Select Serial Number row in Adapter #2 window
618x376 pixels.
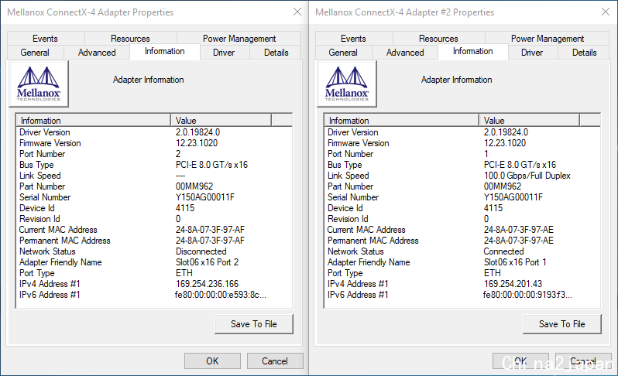coord(462,197)
